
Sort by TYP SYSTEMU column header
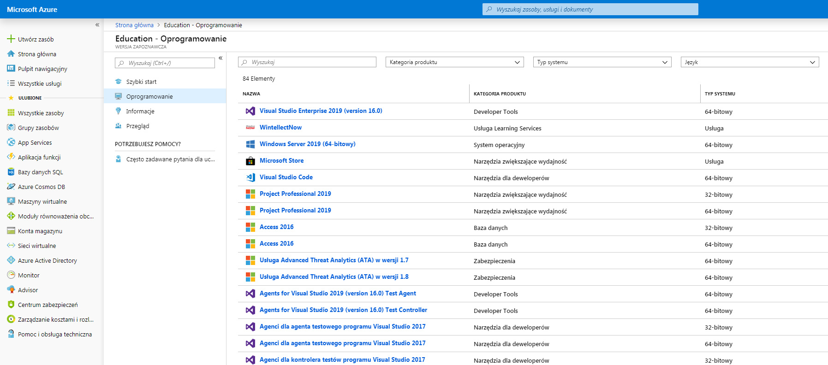click(720, 94)
